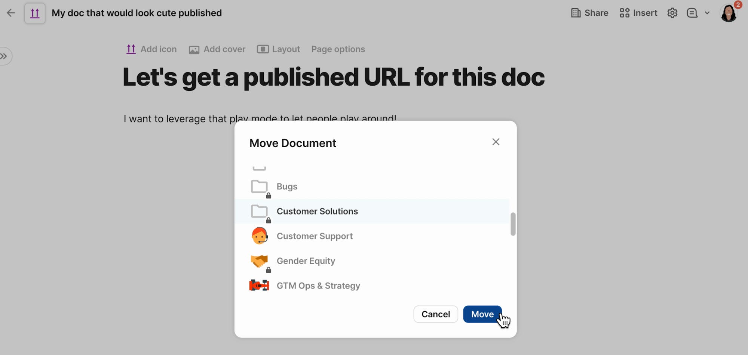The image size is (748, 355).
Task: Click the Move button
Action: click(x=482, y=314)
